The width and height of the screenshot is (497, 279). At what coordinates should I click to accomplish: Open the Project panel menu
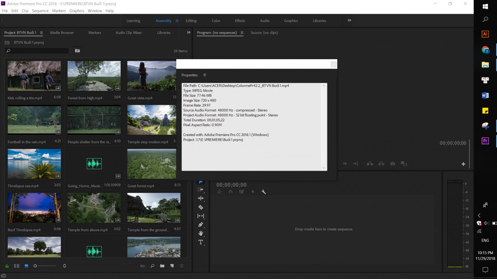[41, 33]
